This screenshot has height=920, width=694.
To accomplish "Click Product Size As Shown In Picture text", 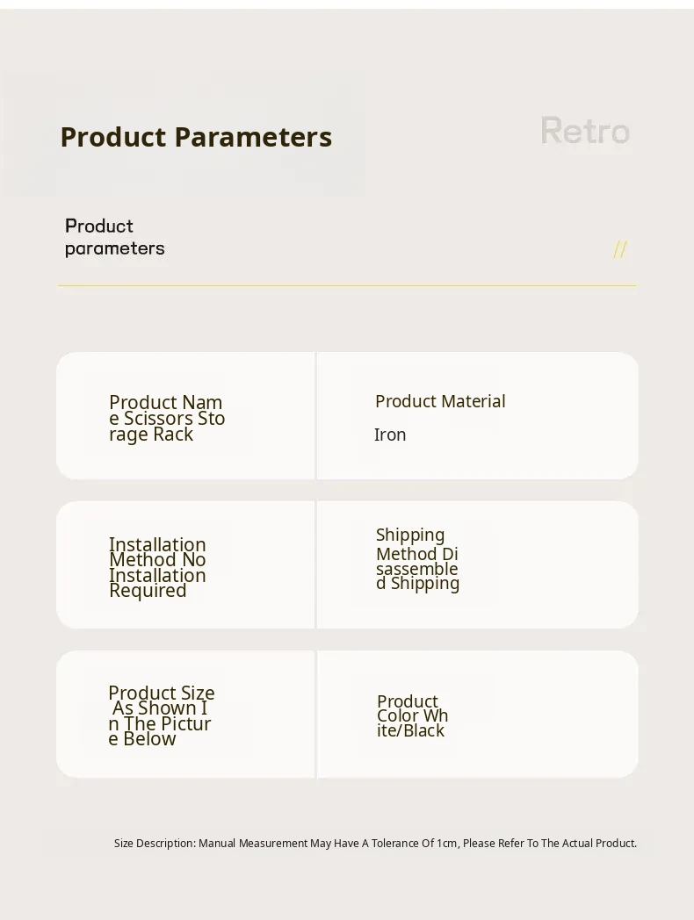I will (161, 715).
